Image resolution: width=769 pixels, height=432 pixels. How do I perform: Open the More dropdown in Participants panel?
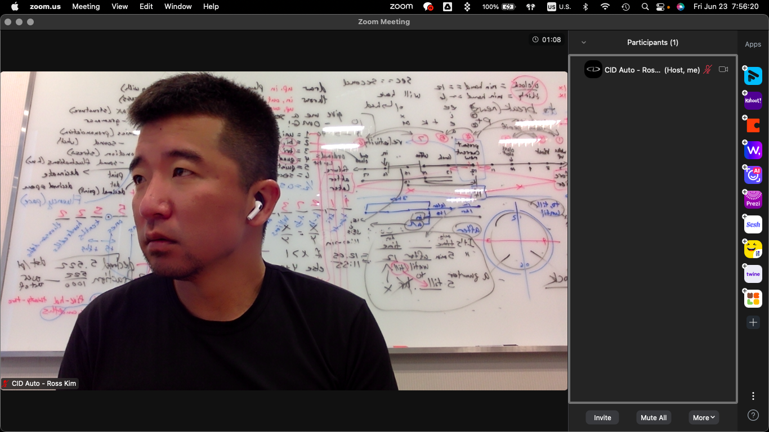click(704, 417)
